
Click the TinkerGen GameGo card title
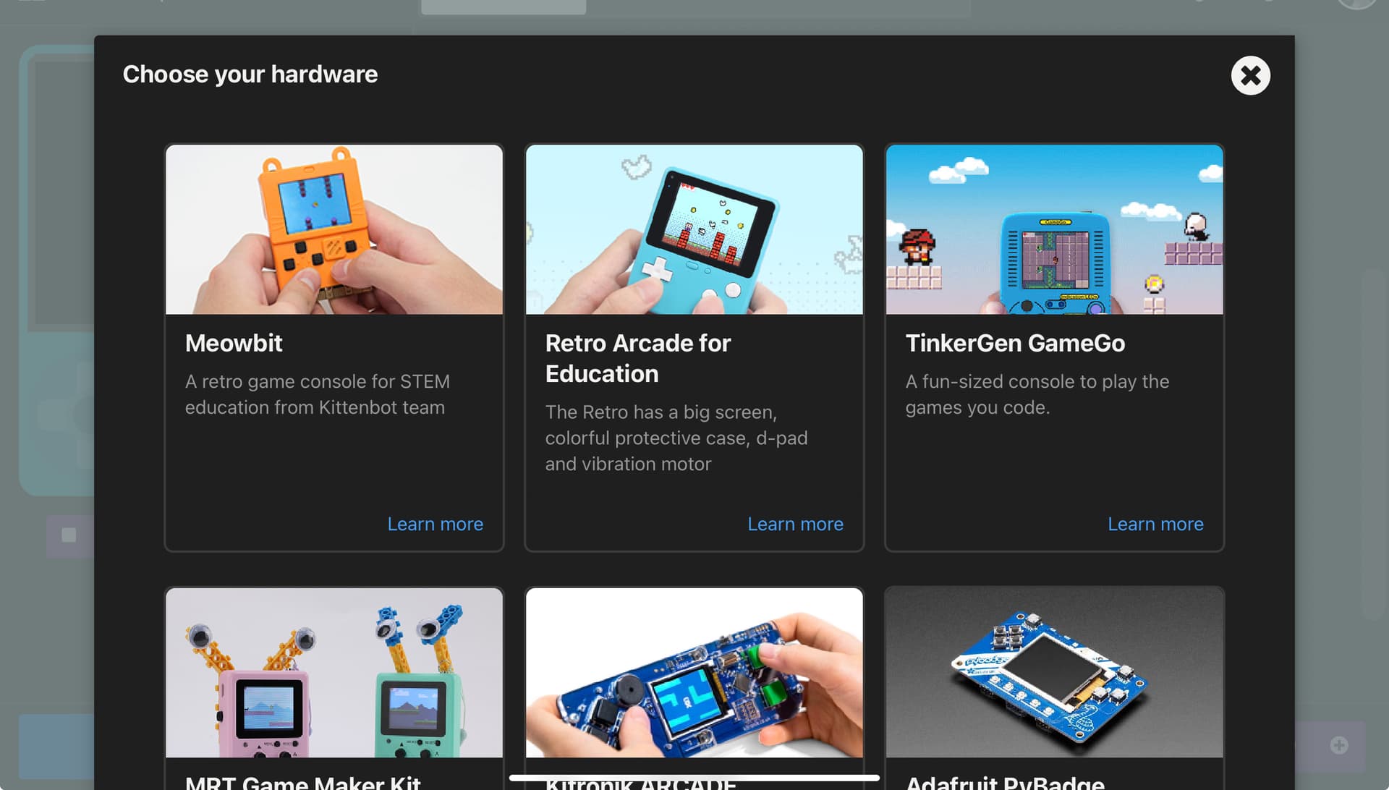point(1015,343)
